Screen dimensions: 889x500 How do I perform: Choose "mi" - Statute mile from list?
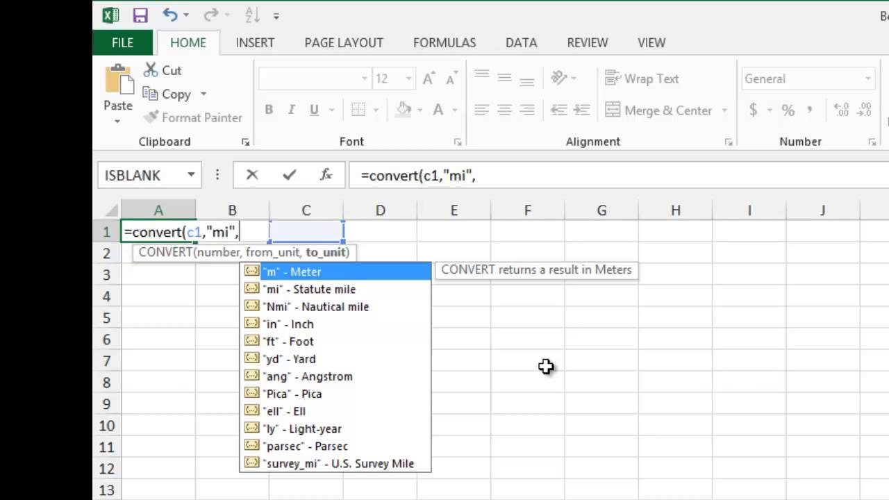point(335,290)
